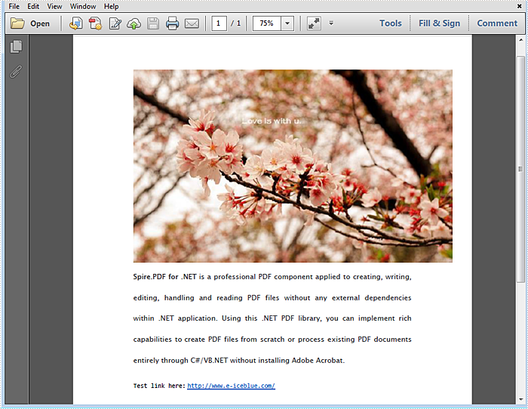Click the convert file to PDF icon
The width and height of the screenshot is (528, 409).
point(75,23)
